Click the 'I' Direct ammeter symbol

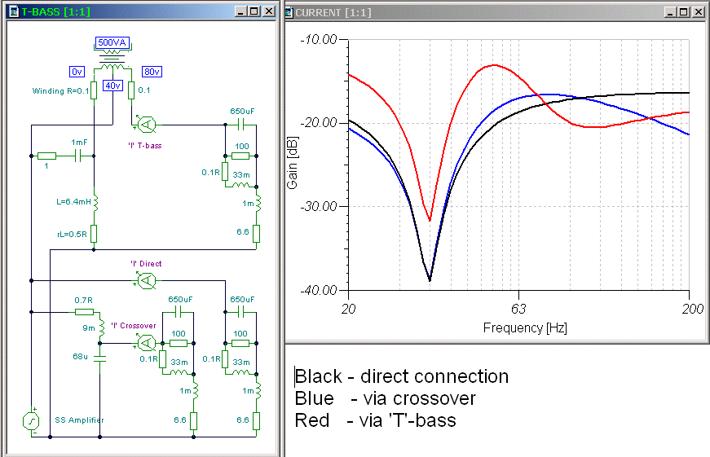click(146, 281)
